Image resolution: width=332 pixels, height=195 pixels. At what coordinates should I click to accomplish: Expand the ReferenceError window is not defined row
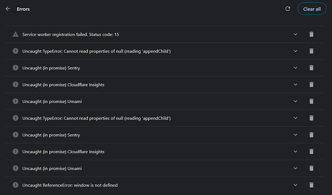295,185
